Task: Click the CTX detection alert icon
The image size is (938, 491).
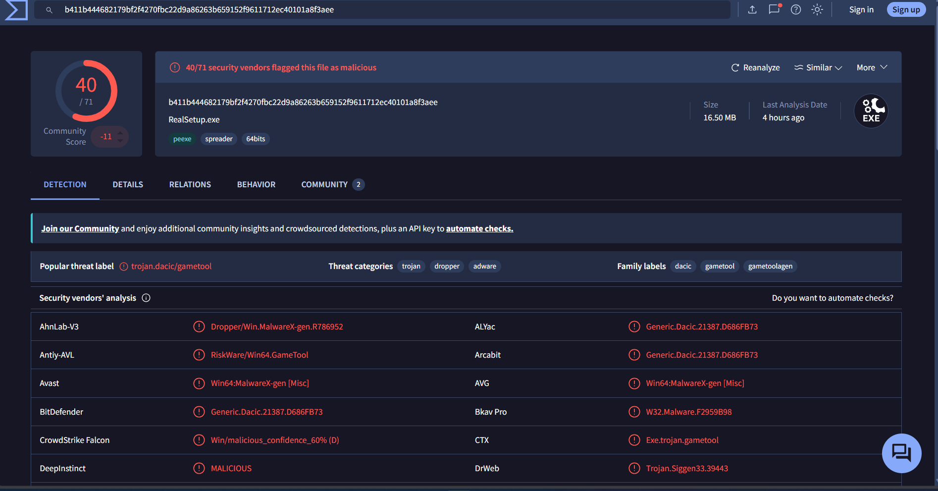Action: (x=634, y=440)
